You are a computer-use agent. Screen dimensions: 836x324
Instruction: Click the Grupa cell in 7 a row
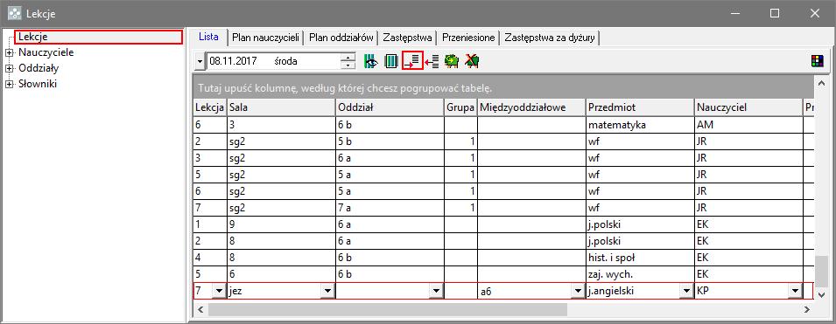pyautogui.click(x=461, y=208)
